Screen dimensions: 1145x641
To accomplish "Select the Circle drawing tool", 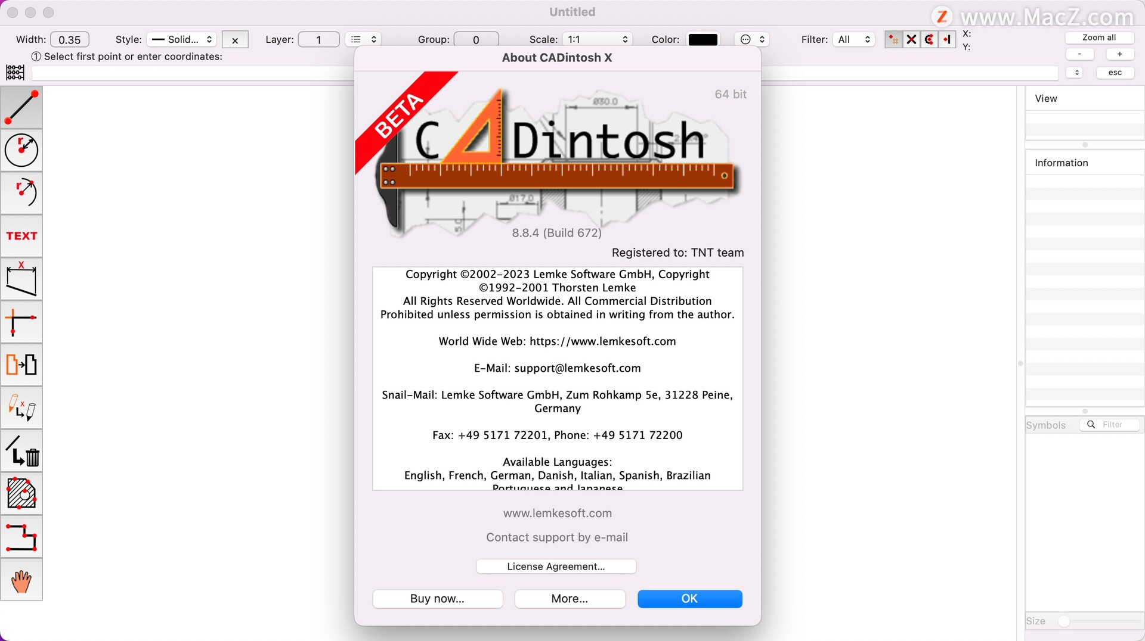I will (x=21, y=150).
